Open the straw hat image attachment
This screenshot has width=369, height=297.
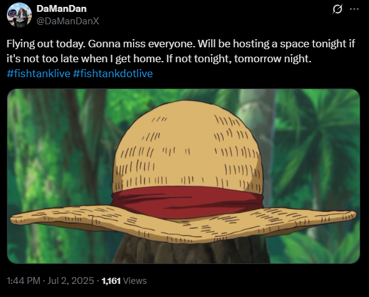pyautogui.click(x=184, y=176)
